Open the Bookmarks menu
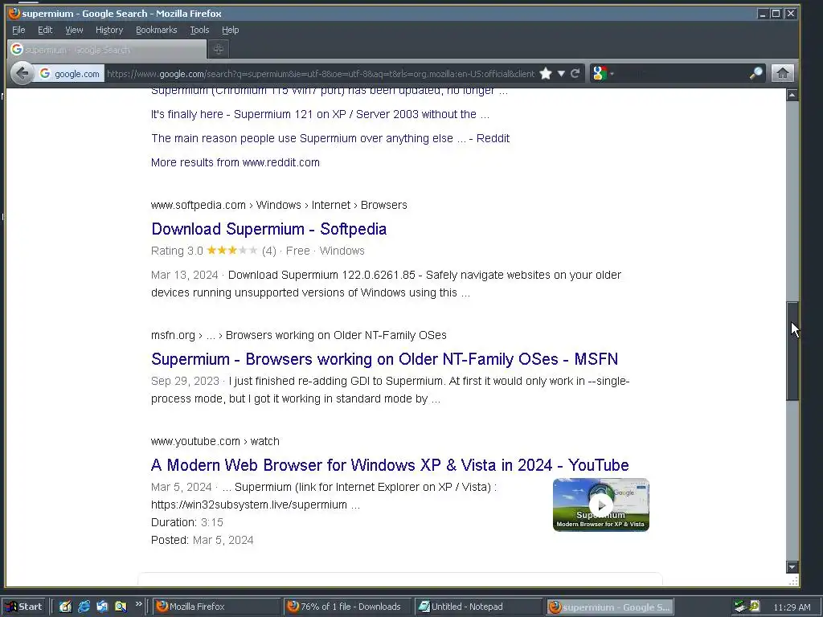Screen dimensions: 823x617 click(157, 30)
